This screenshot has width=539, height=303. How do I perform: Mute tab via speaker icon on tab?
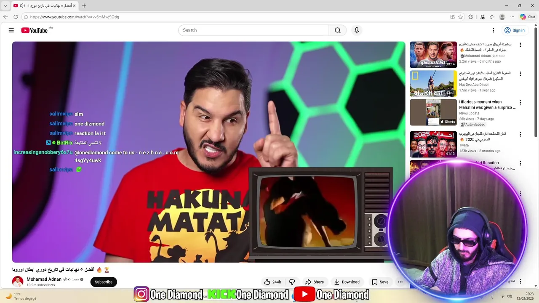coord(22,5)
